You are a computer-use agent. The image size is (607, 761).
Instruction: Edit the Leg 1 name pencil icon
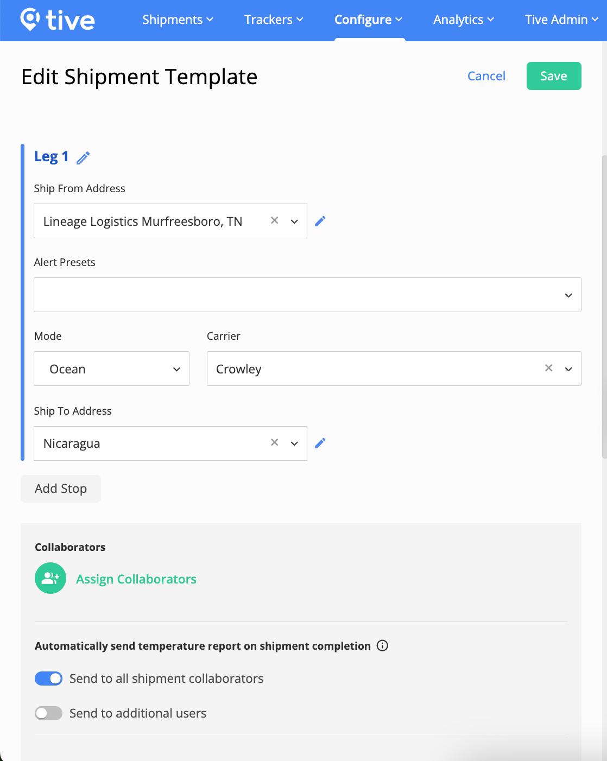(83, 158)
